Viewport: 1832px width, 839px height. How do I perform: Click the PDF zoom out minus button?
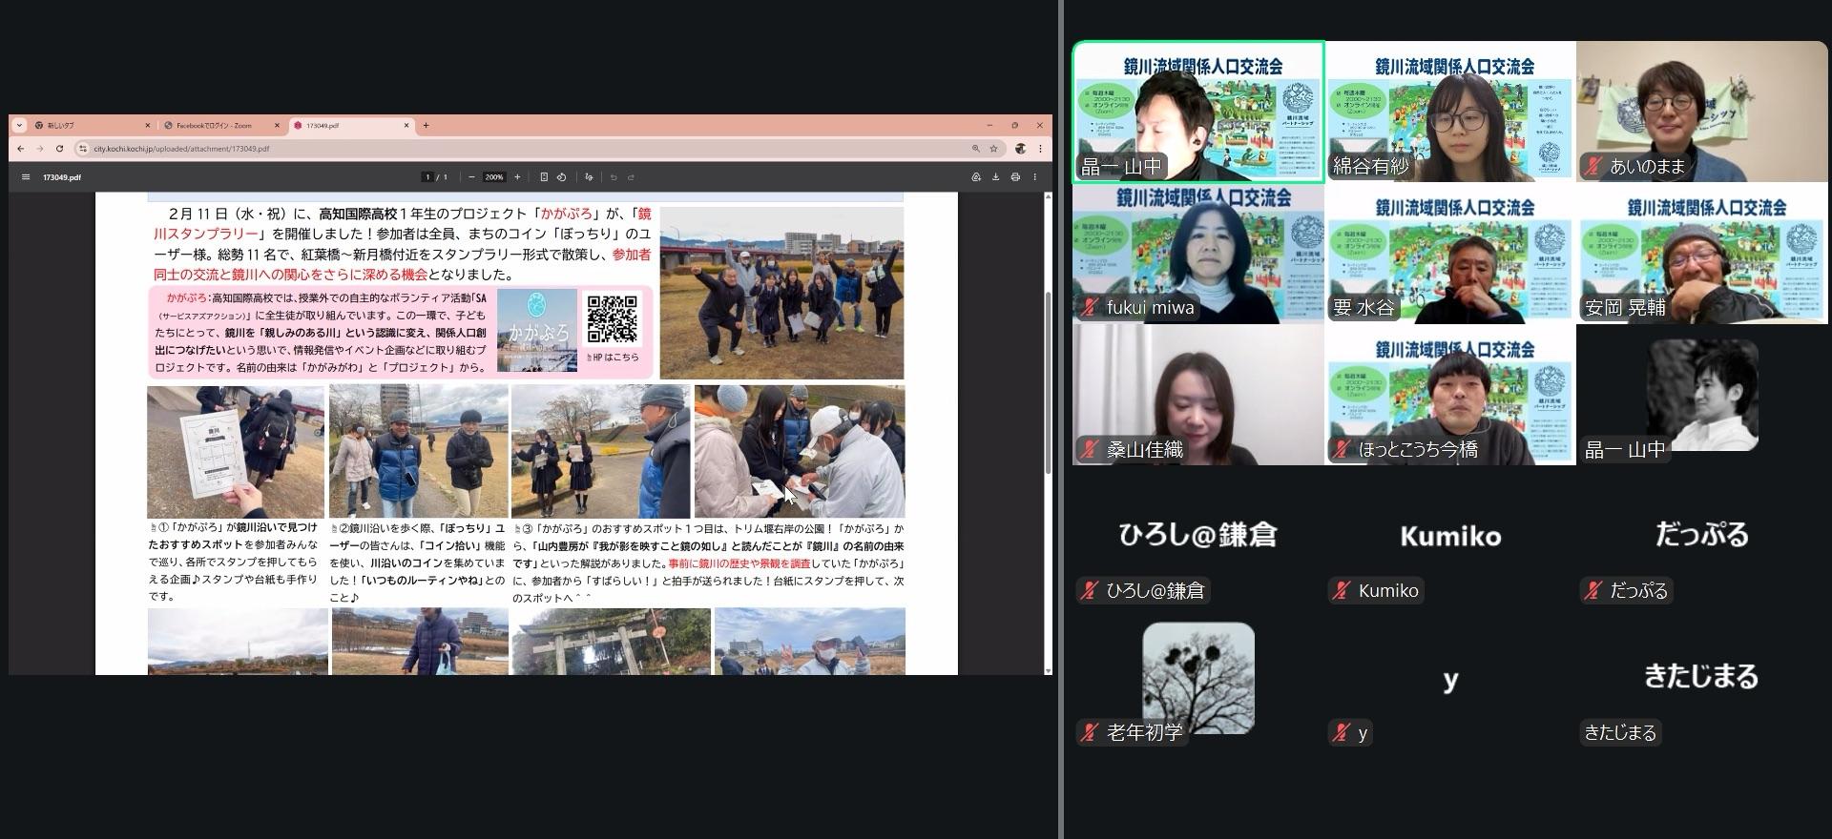pyautogui.click(x=471, y=177)
